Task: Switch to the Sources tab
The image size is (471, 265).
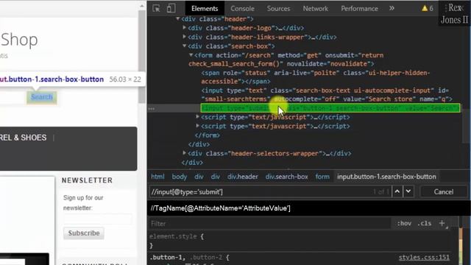Action: point(278,8)
